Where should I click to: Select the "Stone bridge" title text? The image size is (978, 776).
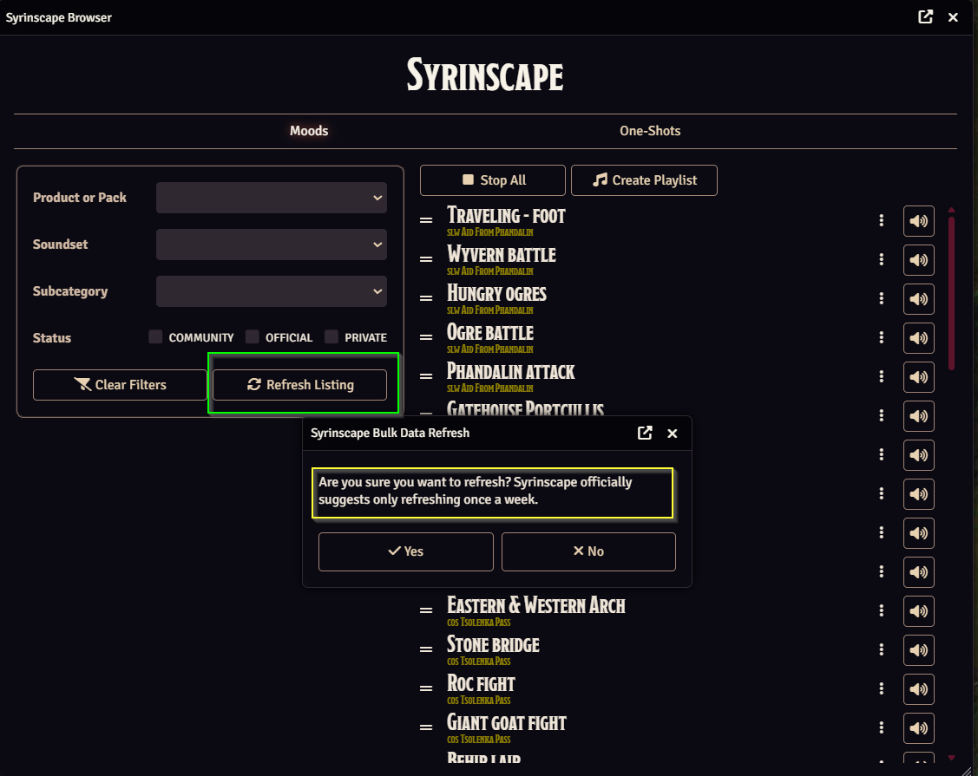(494, 644)
